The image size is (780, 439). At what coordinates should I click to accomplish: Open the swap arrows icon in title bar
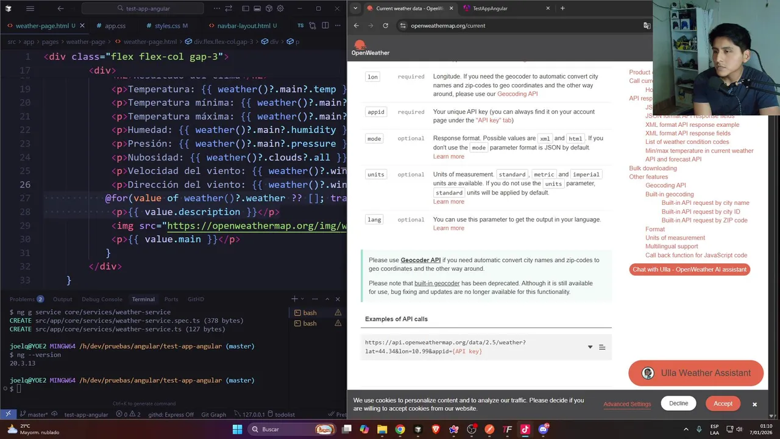229,9
